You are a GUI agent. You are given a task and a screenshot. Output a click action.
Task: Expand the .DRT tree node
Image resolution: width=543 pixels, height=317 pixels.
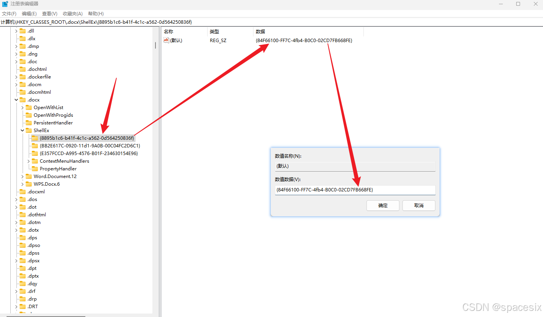pyautogui.click(x=16, y=307)
